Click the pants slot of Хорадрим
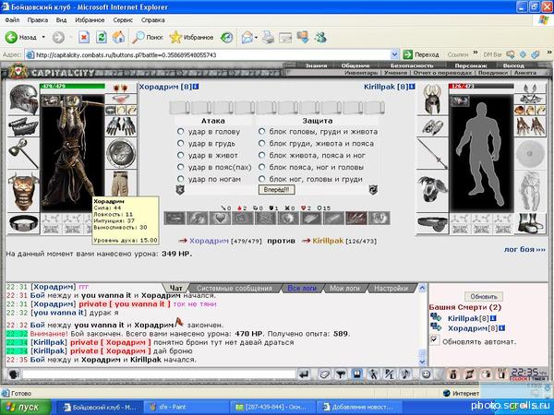The height and width of the screenshot is (415, 554). pyautogui.click(x=121, y=184)
